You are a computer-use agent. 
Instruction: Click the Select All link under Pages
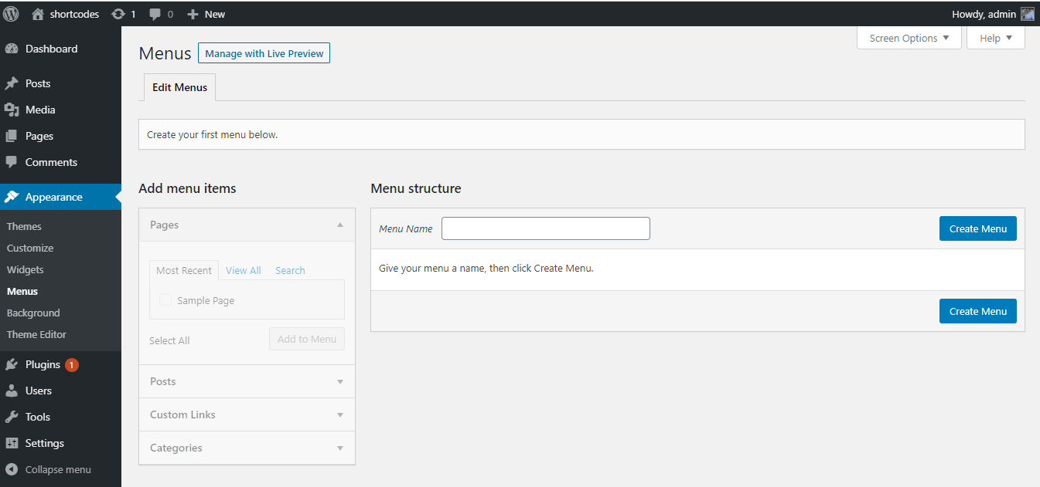[x=169, y=340]
